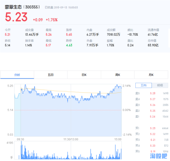
Task: Click the stock name 蒙草生态
Action: [x=13, y=7]
